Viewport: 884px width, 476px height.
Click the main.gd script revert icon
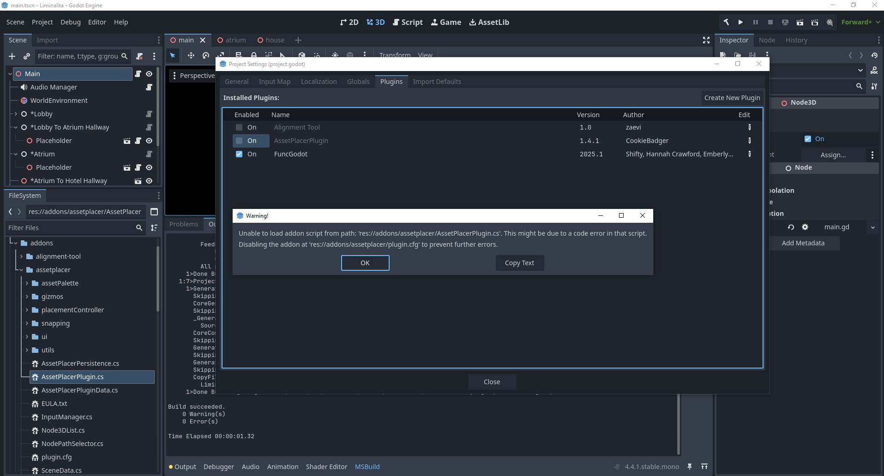click(791, 227)
